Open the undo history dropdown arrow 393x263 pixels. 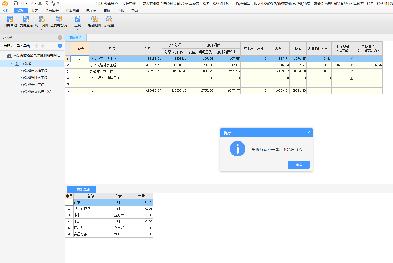26,4
